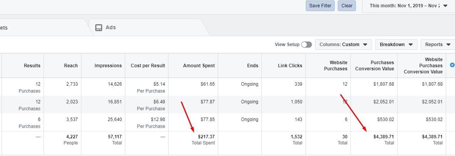
Task: Sort by the Results column header
Action: click(32, 66)
